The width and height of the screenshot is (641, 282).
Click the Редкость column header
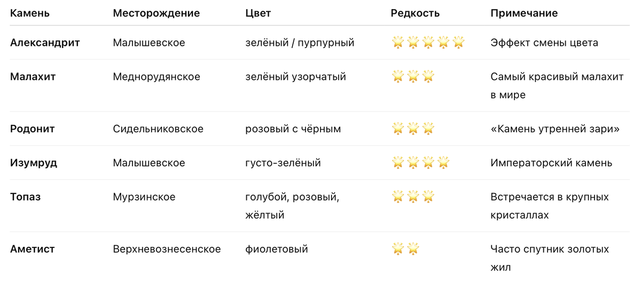415,13
